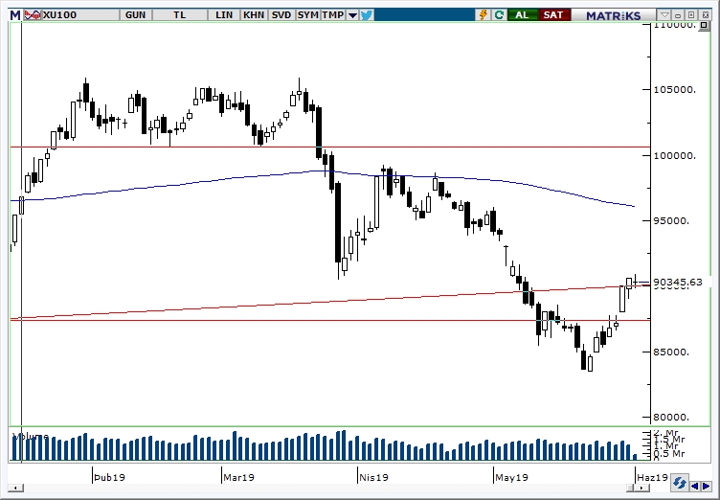The width and height of the screenshot is (720, 500).
Task: Click the MATRIKS brand logo
Action: click(613, 15)
